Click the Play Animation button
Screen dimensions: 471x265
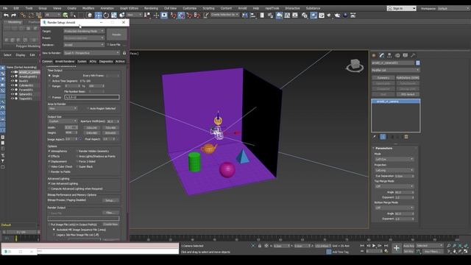374,246
